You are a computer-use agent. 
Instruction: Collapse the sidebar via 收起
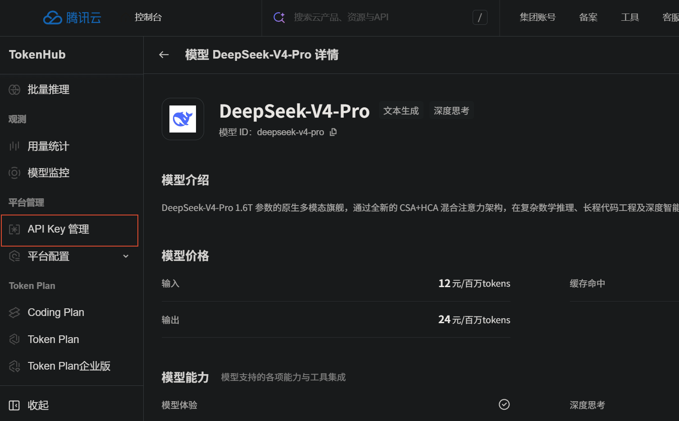(x=38, y=405)
